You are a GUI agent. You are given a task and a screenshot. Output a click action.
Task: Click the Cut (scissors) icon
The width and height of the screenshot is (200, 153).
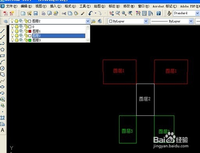pos(64,13)
